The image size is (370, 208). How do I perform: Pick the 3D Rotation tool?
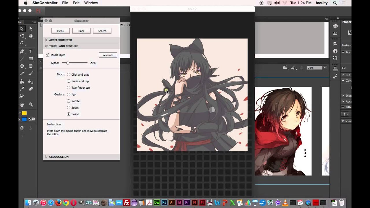[31, 36]
